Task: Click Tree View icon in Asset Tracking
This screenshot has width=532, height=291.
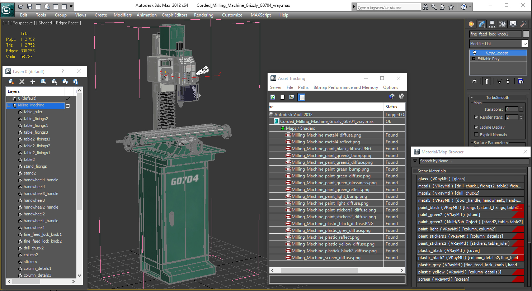Action: point(292,97)
